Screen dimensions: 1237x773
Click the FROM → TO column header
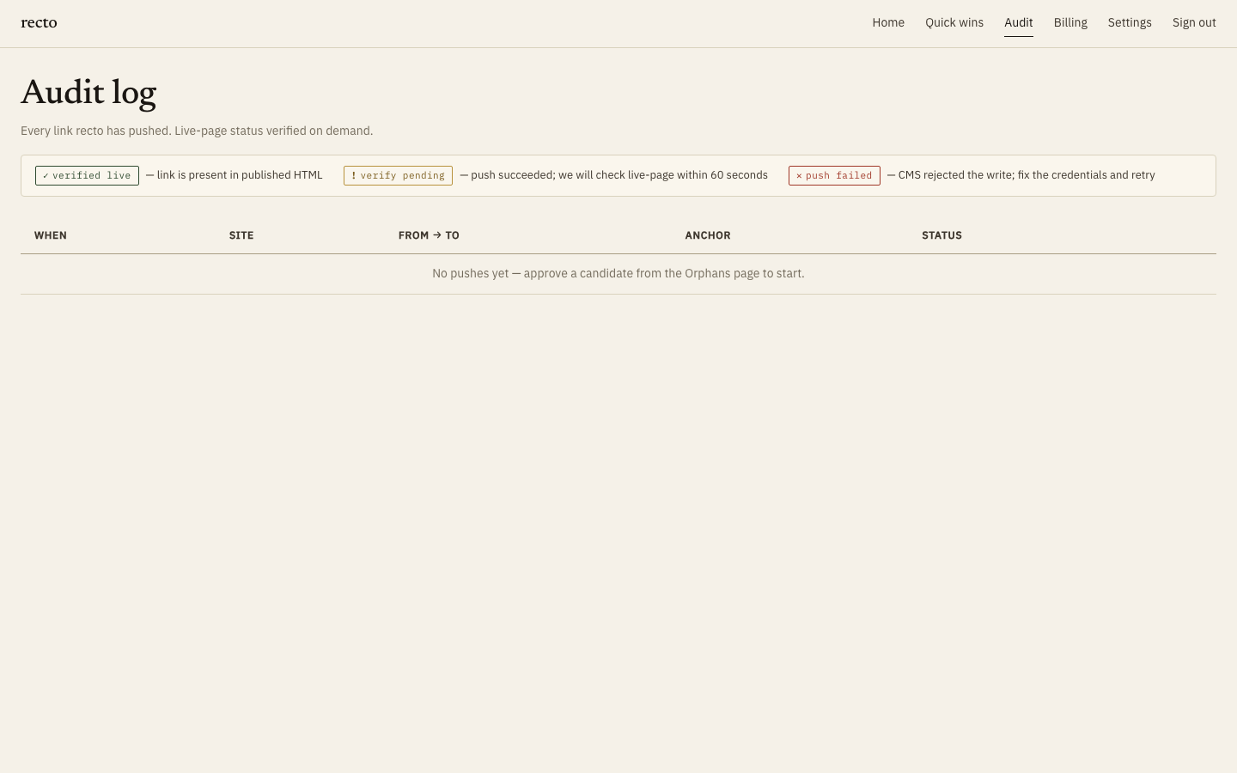click(429, 235)
